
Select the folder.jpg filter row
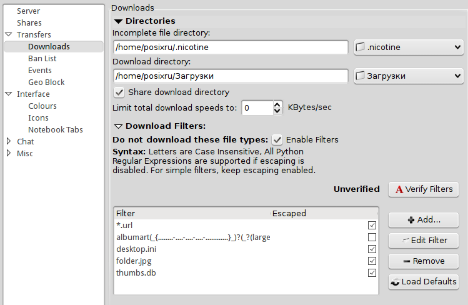point(246,261)
